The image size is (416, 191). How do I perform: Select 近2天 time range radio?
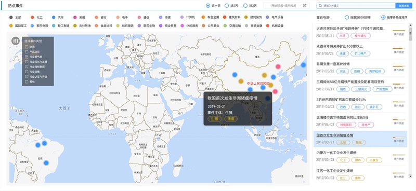tap(227, 6)
